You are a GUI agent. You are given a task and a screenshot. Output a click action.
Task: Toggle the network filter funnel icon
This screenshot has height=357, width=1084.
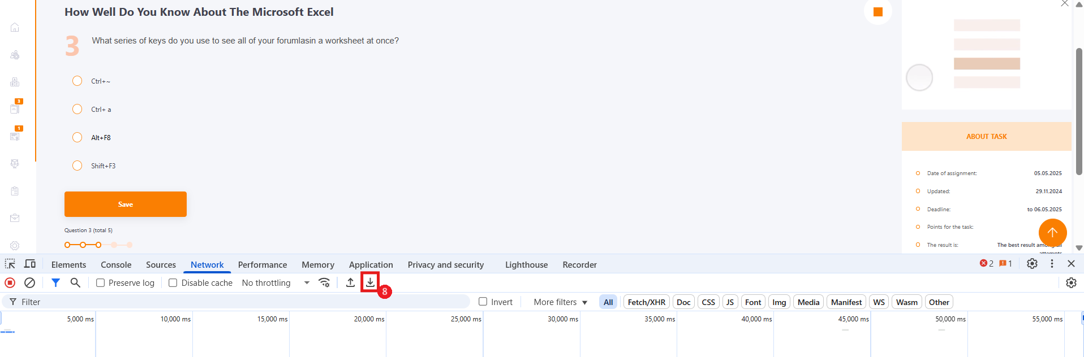55,282
